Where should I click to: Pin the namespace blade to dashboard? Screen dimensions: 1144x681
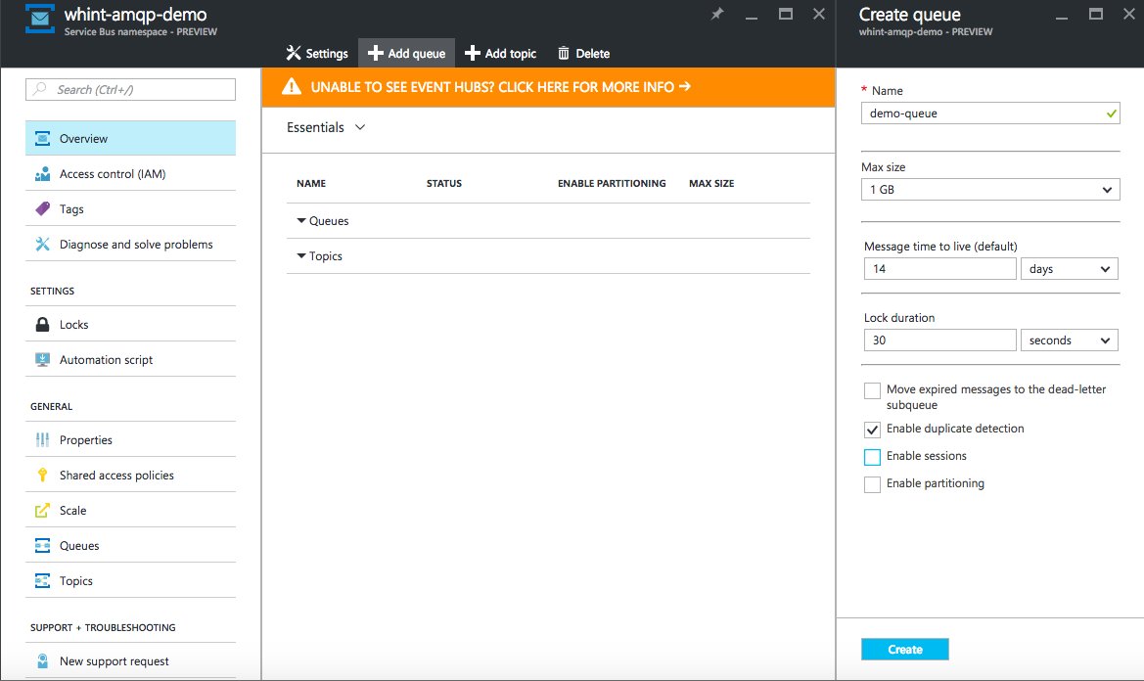click(718, 14)
